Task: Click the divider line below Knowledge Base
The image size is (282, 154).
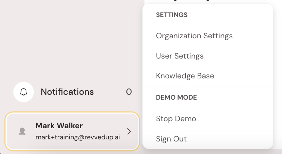Action: (208, 86)
